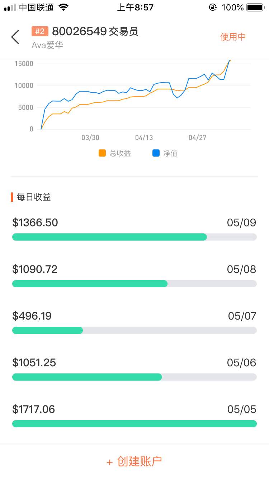The width and height of the screenshot is (269, 479).
Task: Toggle the orange 总收益 legend swatch
Action: click(102, 153)
